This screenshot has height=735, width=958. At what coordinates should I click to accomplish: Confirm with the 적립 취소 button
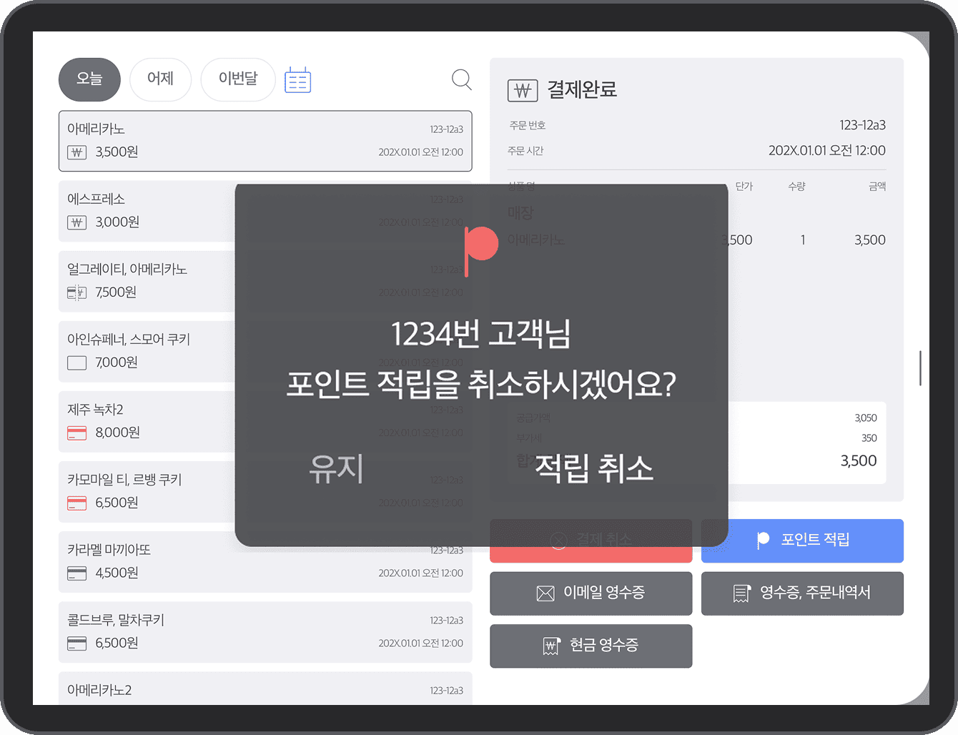[593, 469]
